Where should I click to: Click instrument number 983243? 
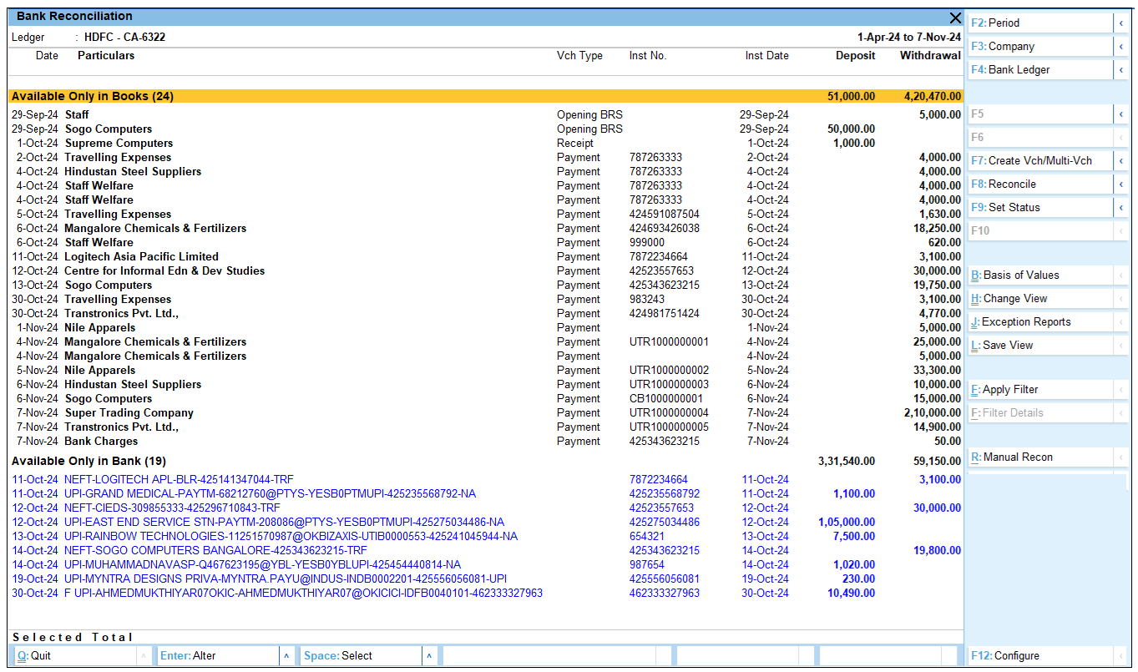[647, 300]
